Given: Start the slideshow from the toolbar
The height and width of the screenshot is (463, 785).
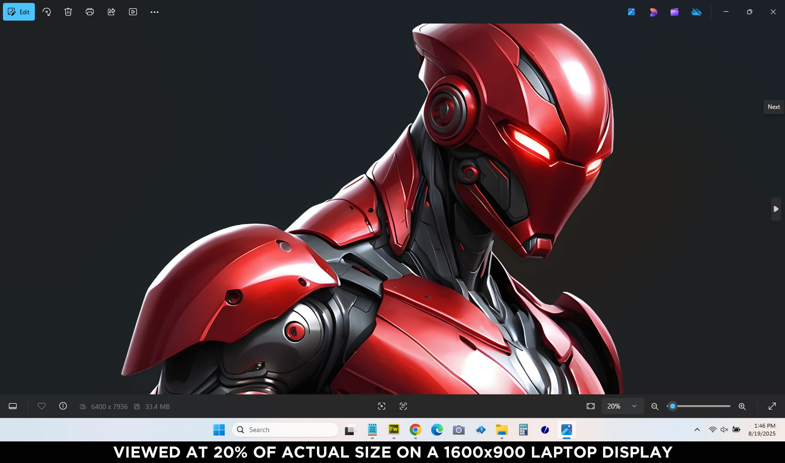Looking at the screenshot, I should (133, 12).
